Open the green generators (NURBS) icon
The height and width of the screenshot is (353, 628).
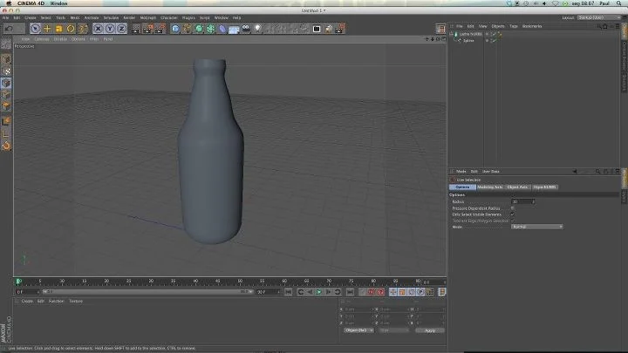(199, 29)
